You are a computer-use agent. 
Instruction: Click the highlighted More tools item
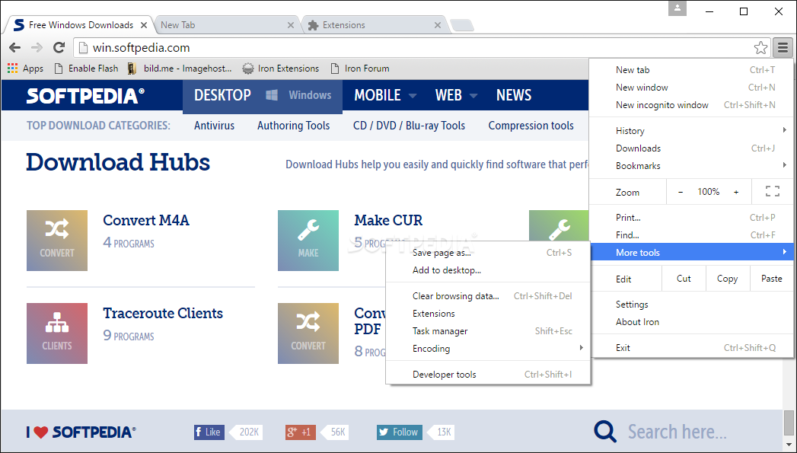coord(691,253)
